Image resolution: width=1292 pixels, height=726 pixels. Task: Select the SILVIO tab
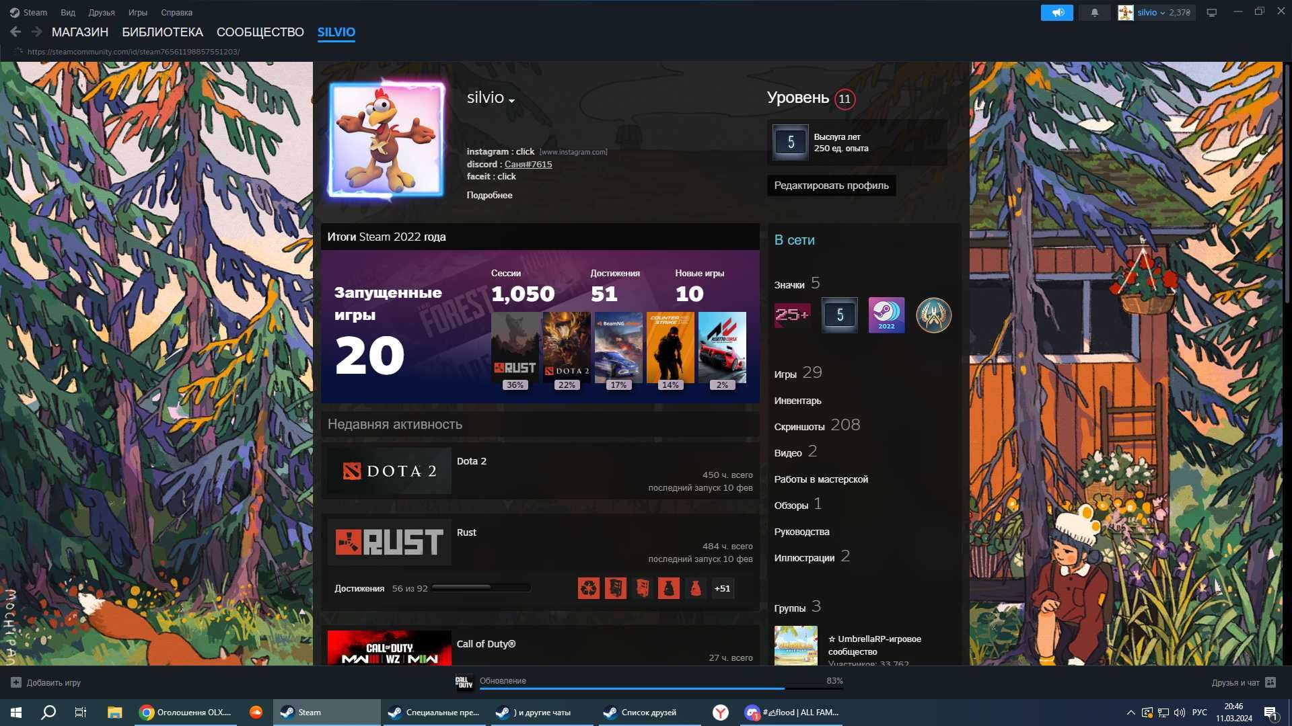(336, 32)
